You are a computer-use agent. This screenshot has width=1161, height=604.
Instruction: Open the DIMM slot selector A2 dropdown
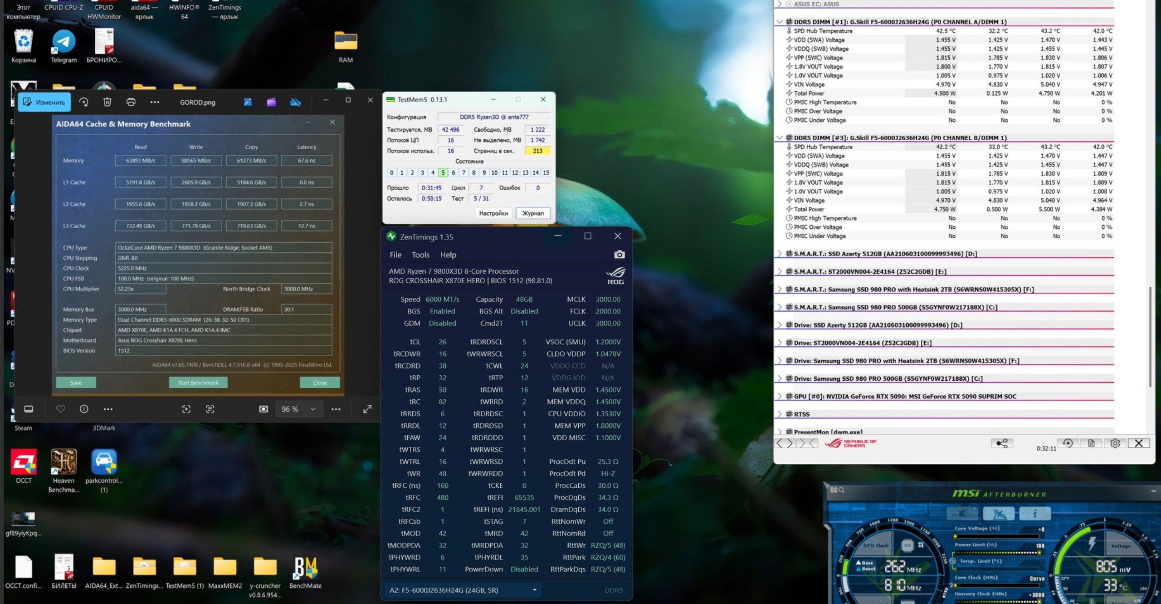[x=463, y=590]
